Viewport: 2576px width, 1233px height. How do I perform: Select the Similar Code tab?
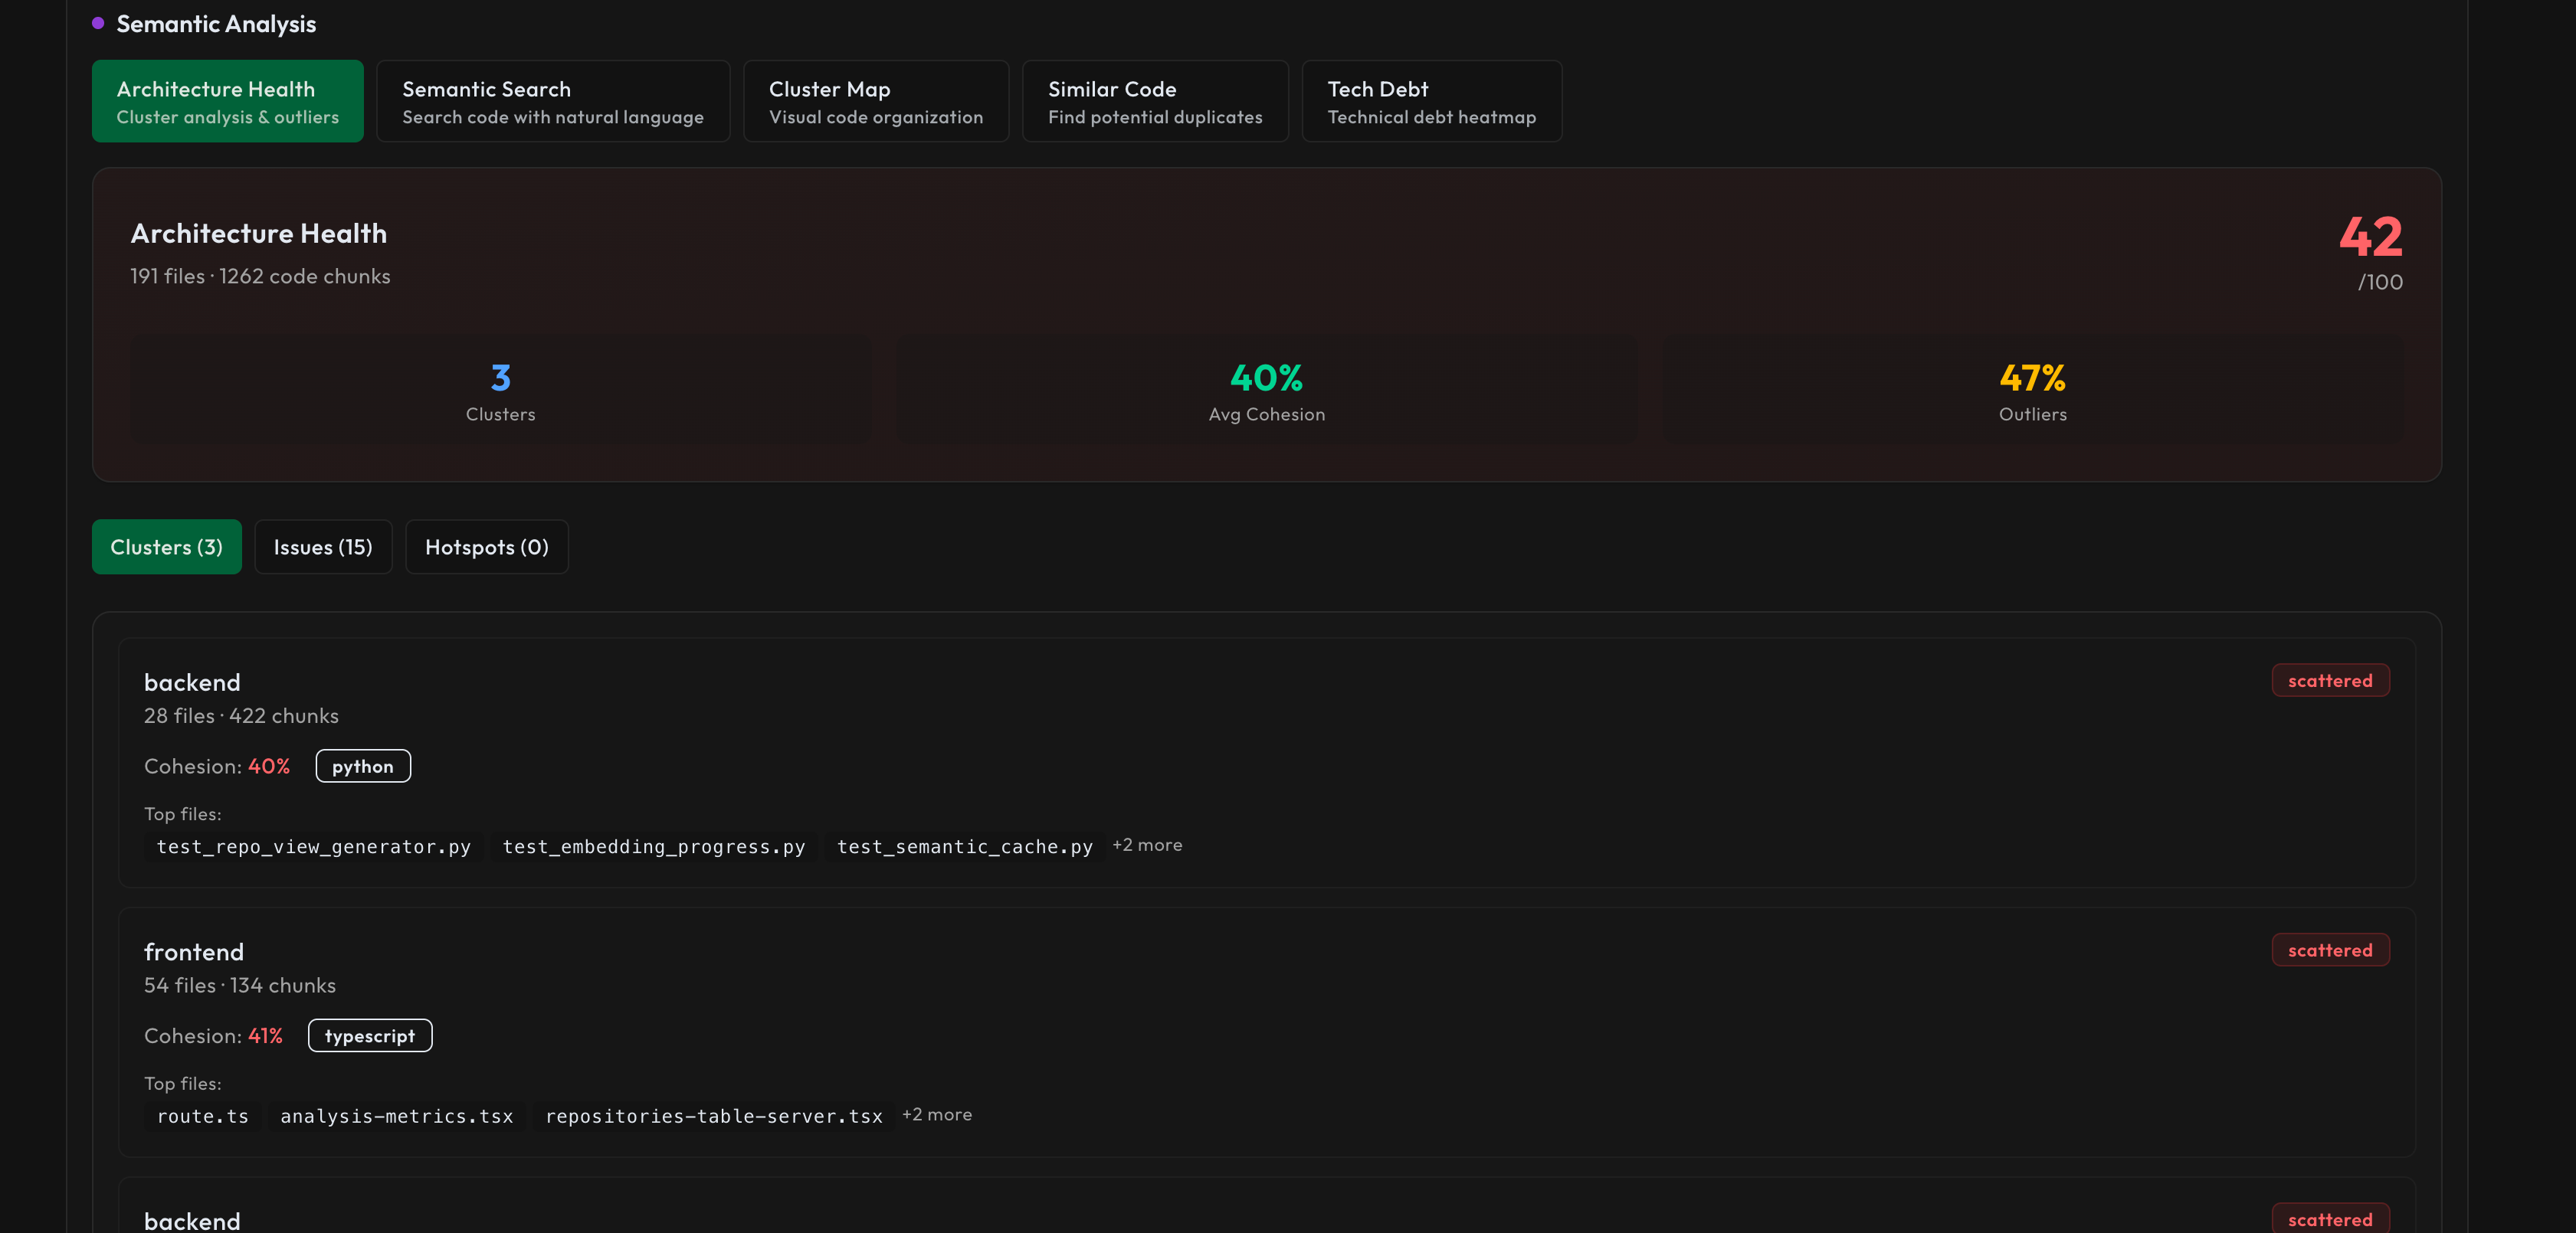click(x=1154, y=101)
